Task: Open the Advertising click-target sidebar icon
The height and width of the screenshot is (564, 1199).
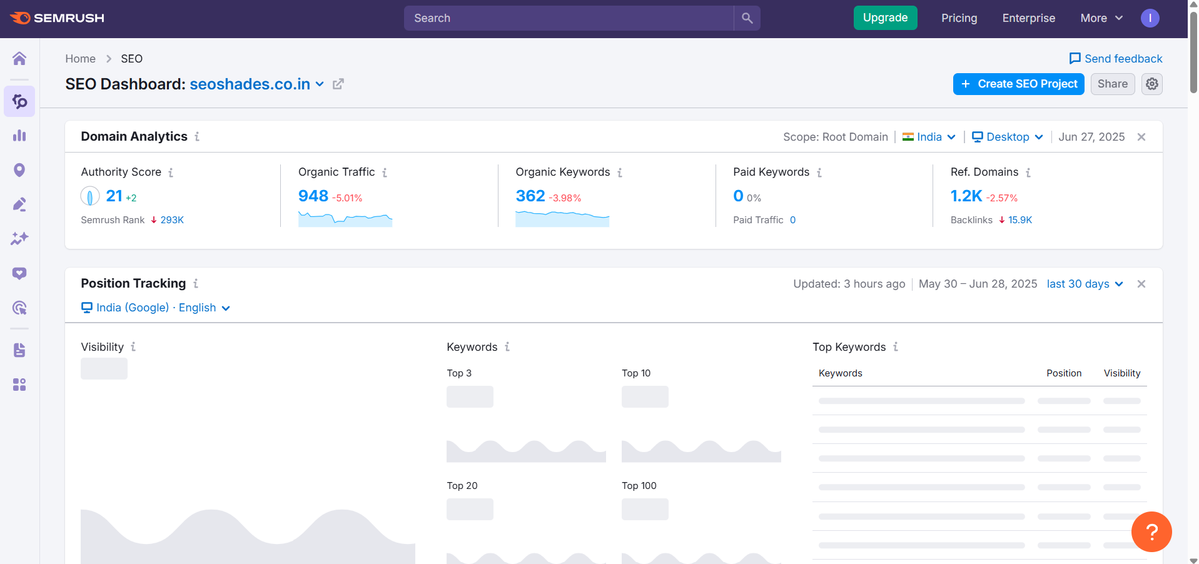Action: coord(19,308)
